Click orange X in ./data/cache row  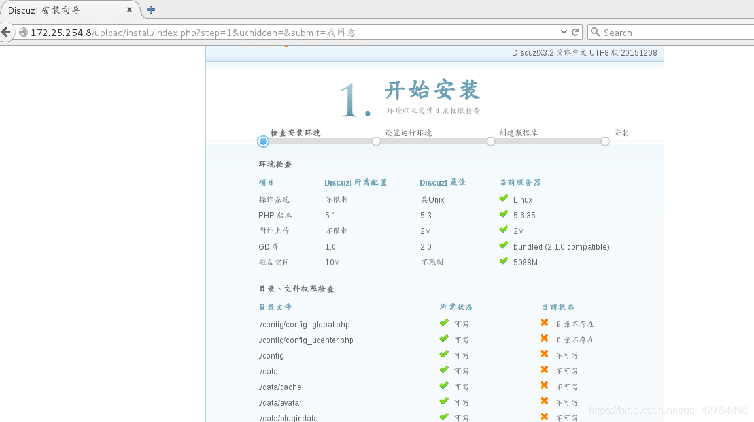[544, 385]
